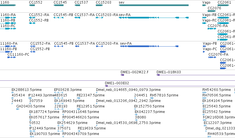This screenshot has width=235, height=138.
Task: Select the Vago-RC transcript label
Action: (209, 20)
